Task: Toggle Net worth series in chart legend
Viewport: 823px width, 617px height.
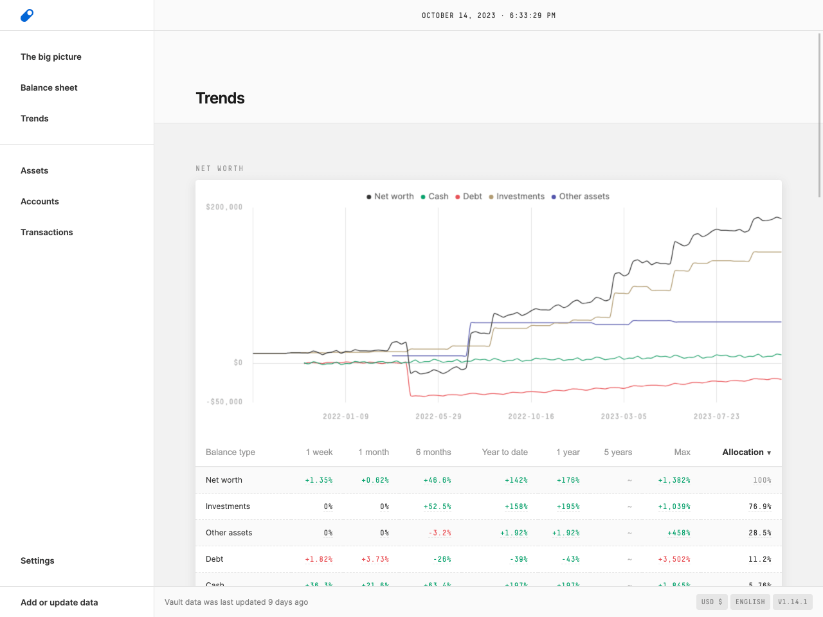Action: (x=390, y=197)
